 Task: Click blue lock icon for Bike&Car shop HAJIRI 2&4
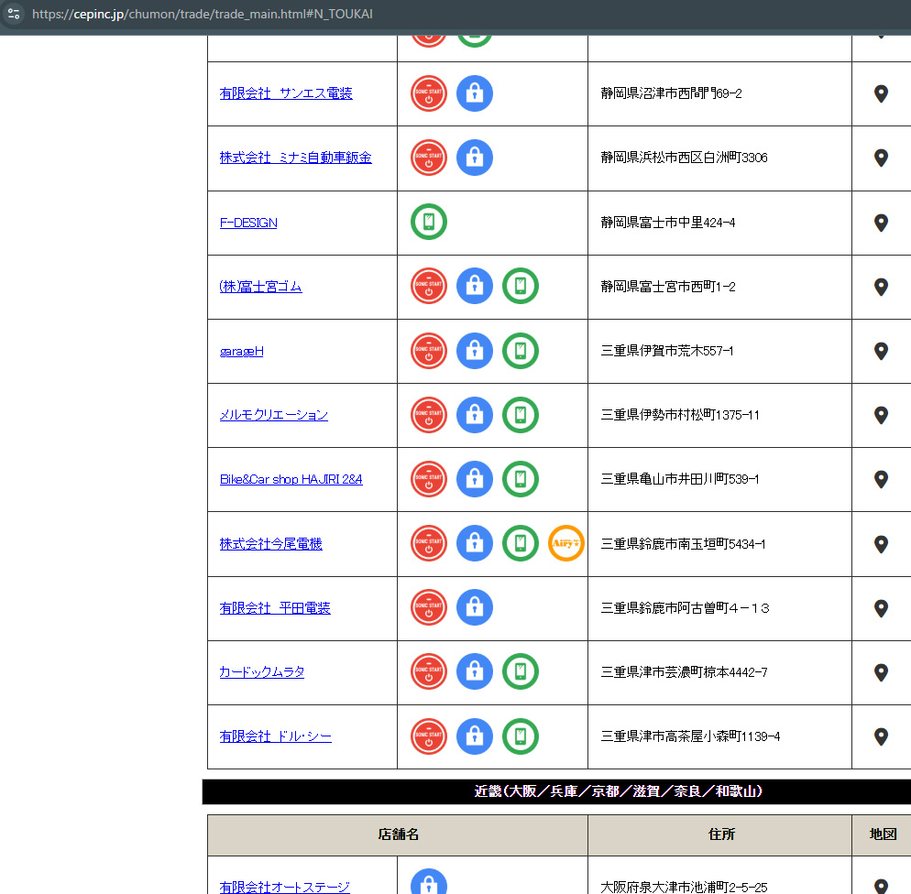475,479
